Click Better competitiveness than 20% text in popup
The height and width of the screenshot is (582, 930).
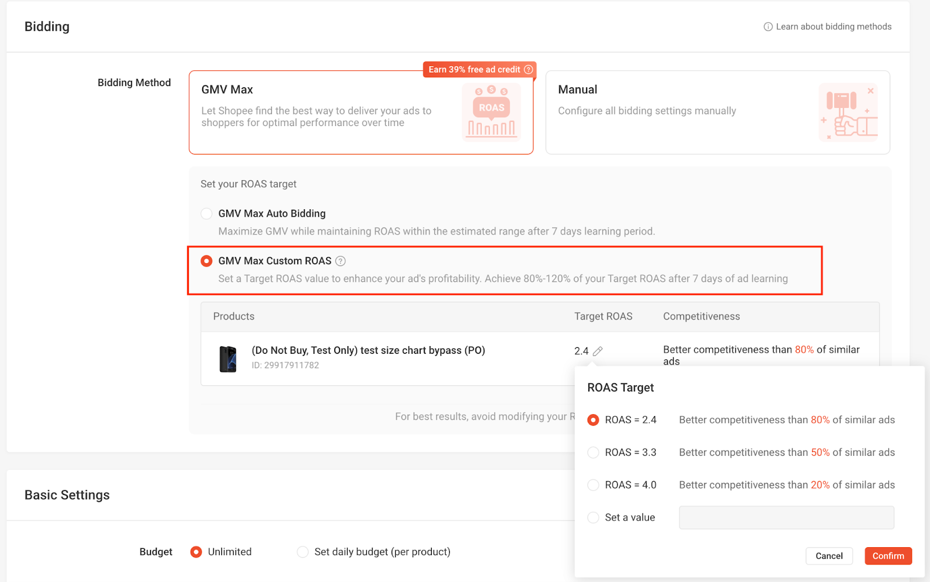click(x=787, y=485)
